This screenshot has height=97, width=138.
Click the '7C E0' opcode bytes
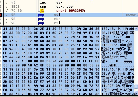click(x=16, y=11)
